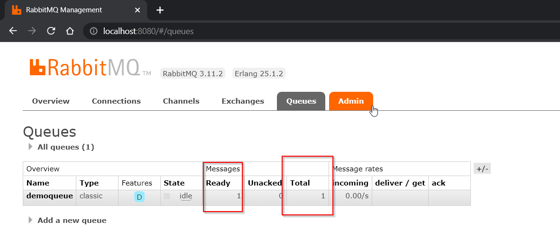Select the Exchanges tab
The width and height of the screenshot is (560, 230).
(x=243, y=101)
